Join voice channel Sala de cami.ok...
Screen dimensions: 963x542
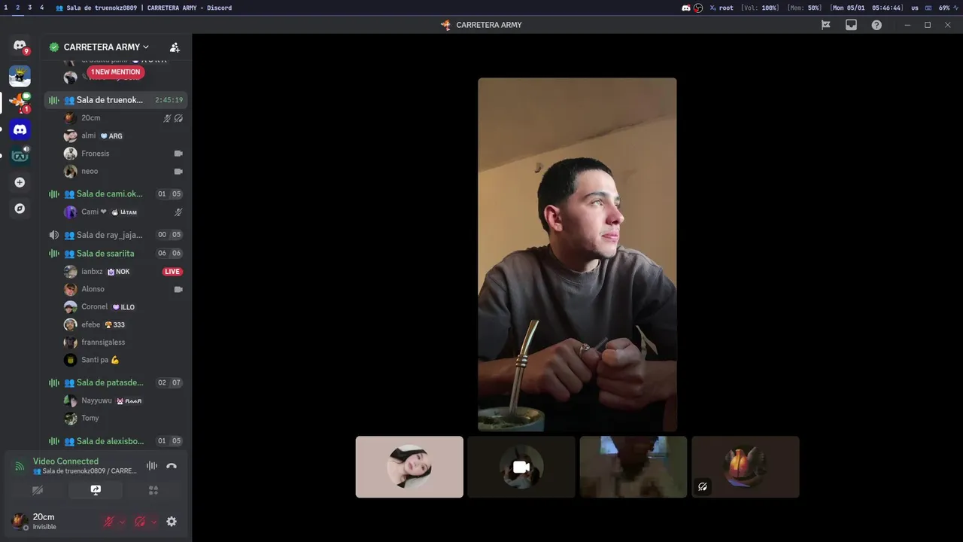(116, 194)
